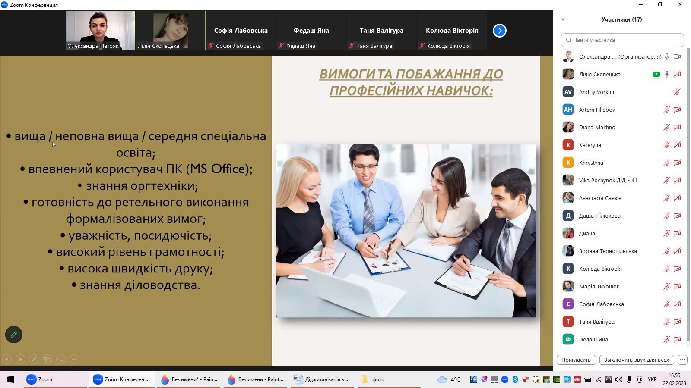This screenshot has height=388, width=691.
Task: Open participants panel more options ellipsis
Action: point(682,360)
